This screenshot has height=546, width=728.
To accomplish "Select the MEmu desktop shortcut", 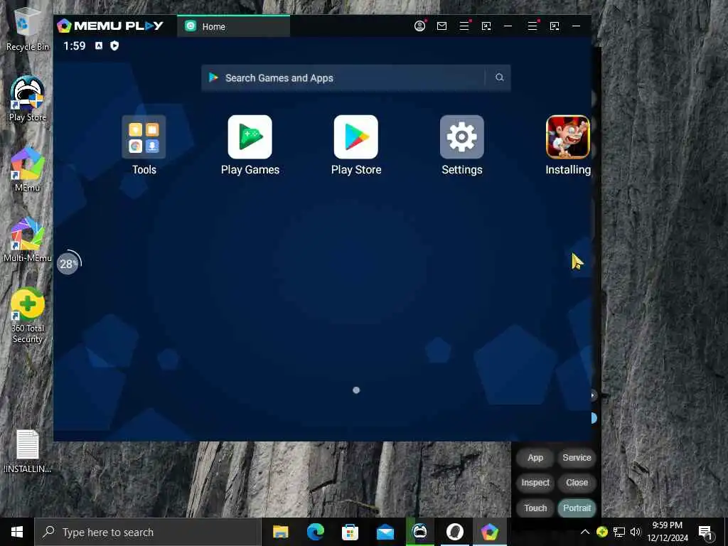I will (x=28, y=169).
